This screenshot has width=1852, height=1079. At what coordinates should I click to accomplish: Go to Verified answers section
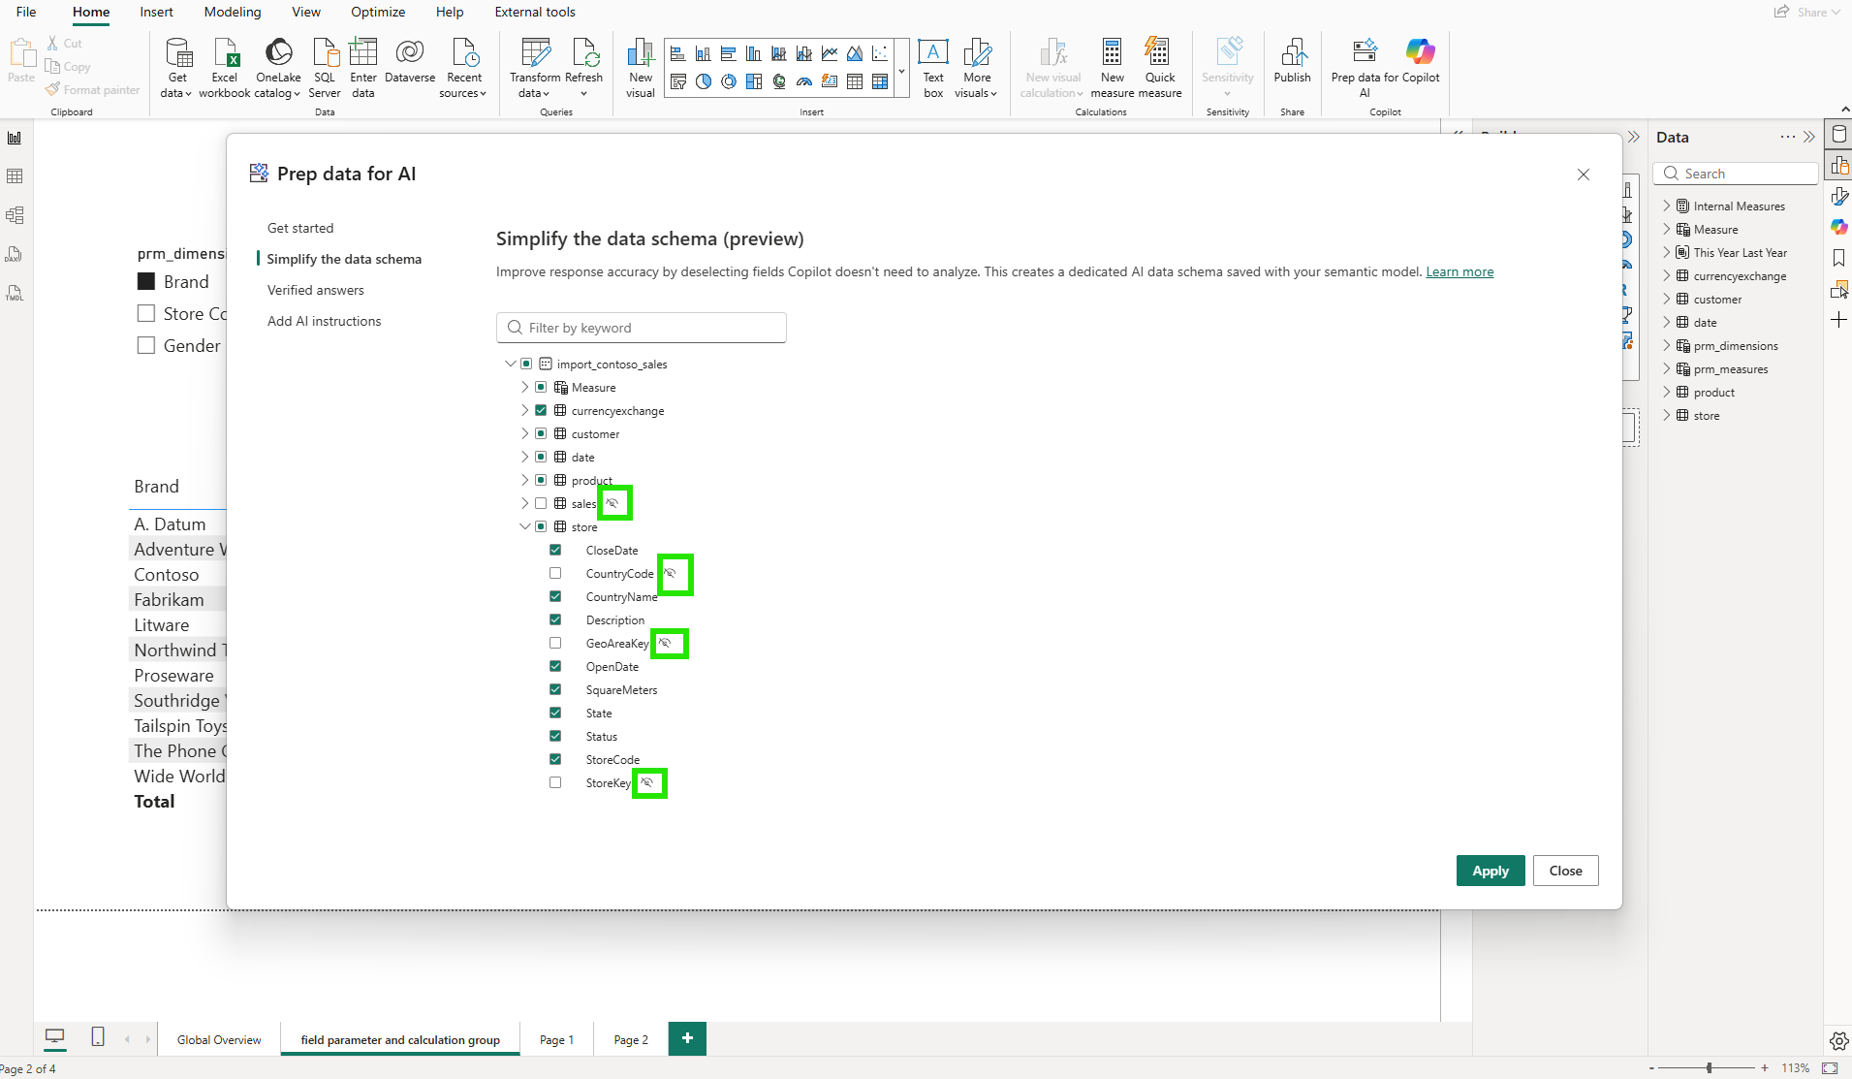click(316, 290)
